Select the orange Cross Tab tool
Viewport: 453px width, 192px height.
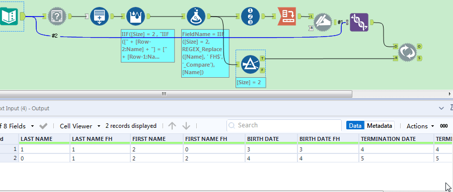[x=286, y=16]
